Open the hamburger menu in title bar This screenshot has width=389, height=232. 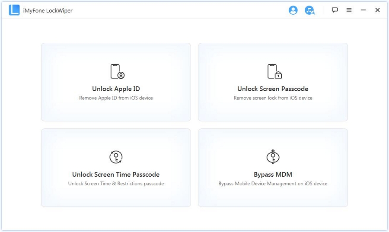(x=349, y=10)
